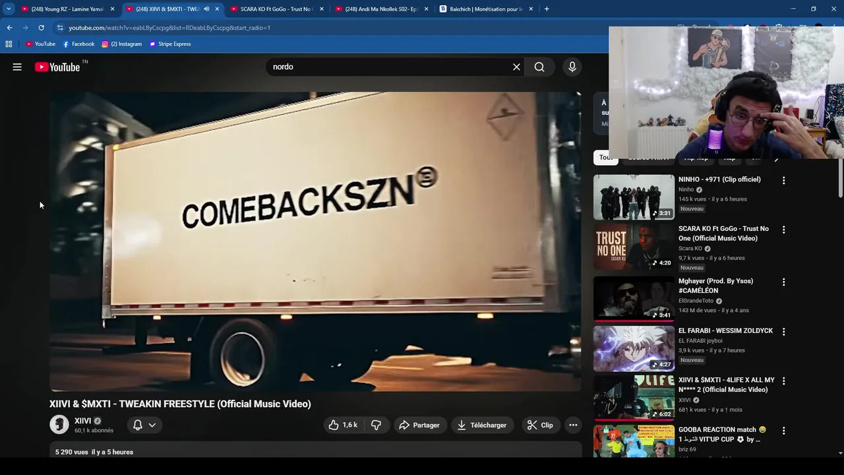Close the Andi Ma Nkollek tab
844x475 pixels.
[x=426, y=9]
